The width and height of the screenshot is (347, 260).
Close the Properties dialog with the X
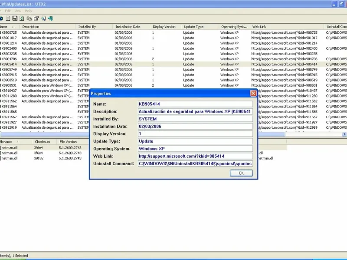253,94
